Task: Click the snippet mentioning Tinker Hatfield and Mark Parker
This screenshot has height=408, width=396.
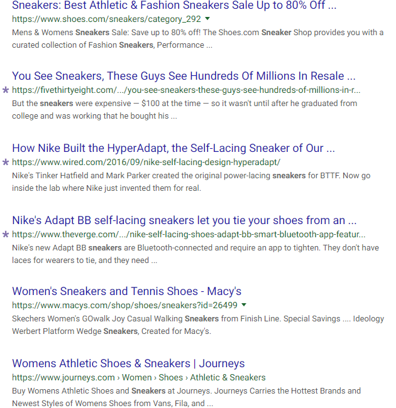Action: point(196,182)
